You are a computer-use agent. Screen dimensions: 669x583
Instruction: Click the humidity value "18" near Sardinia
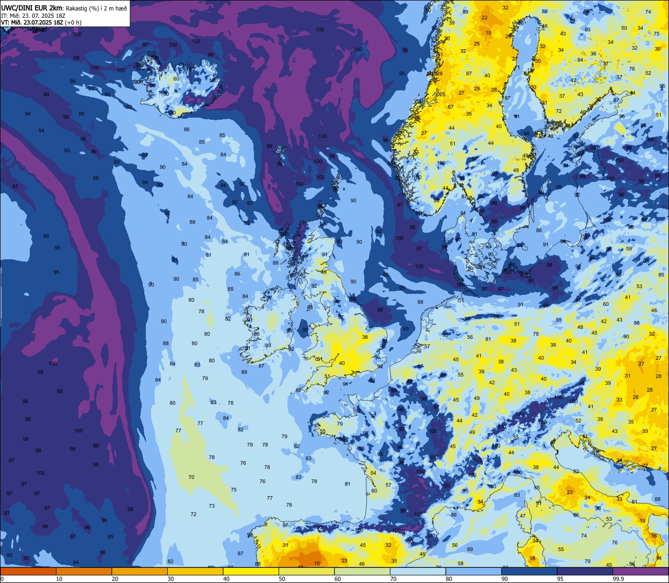(533, 559)
